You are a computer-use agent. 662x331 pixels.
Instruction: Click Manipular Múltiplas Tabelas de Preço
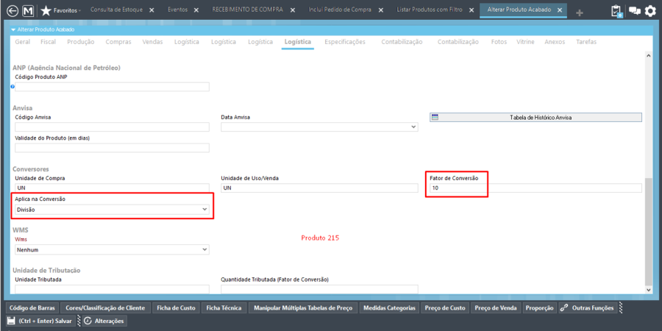[303, 307]
